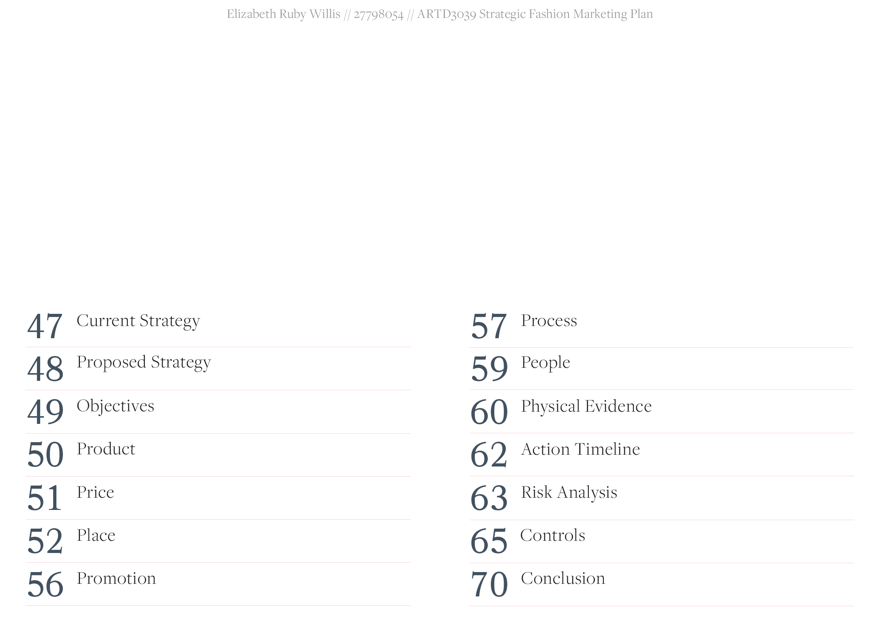The width and height of the screenshot is (879, 622).
Task: Select the People contents entry
Action: pyautogui.click(x=545, y=363)
